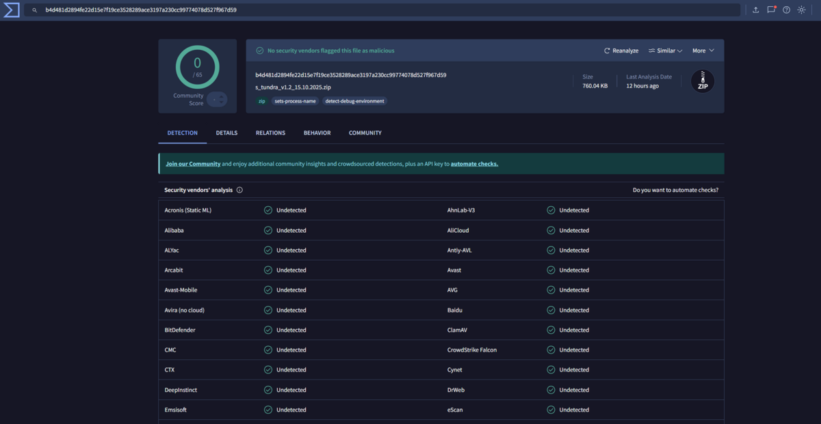Select the Relations tab
Screen dimensions: 821x424
[270, 133]
